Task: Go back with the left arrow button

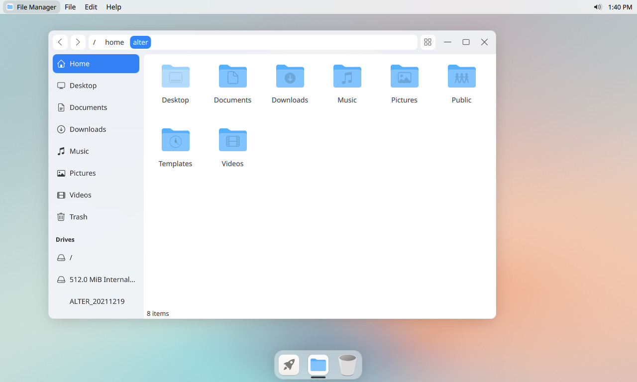Action: click(60, 42)
